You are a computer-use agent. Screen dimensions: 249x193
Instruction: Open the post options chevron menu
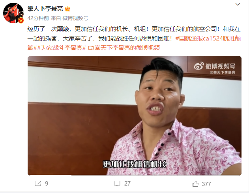(x=238, y=4)
